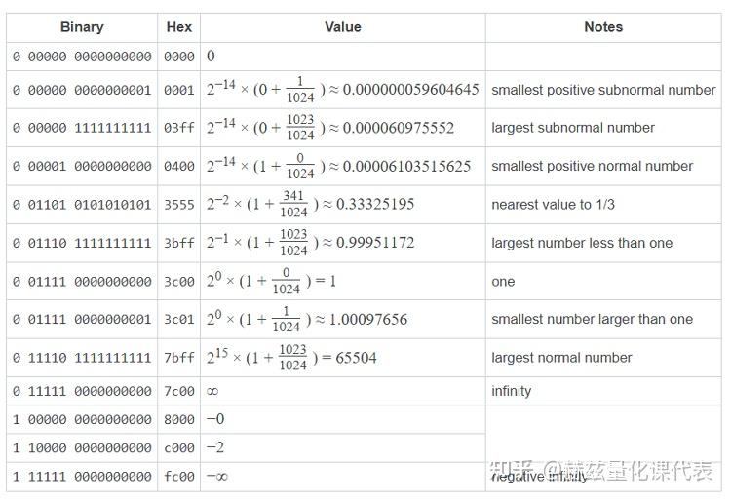Select hex value 0001 cell
The image size is (731, 501).
tap(179, 90)
